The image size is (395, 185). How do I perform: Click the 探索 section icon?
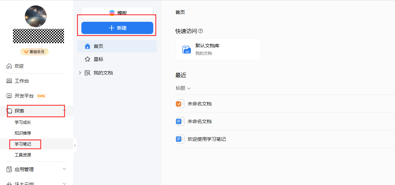pyautogui.click(x=9, y=111)
